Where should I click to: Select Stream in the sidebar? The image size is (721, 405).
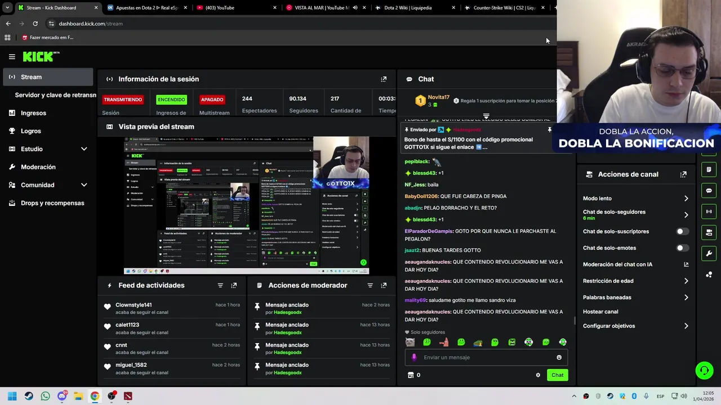point(48,77)
